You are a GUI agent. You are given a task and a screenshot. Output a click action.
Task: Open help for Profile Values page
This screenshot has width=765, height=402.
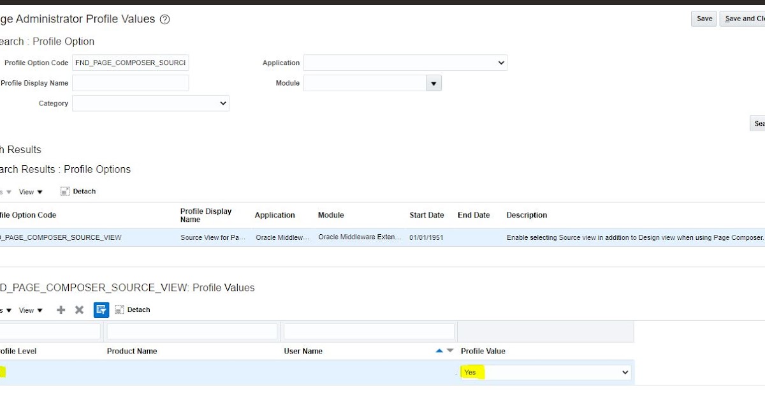coord(164,20)
